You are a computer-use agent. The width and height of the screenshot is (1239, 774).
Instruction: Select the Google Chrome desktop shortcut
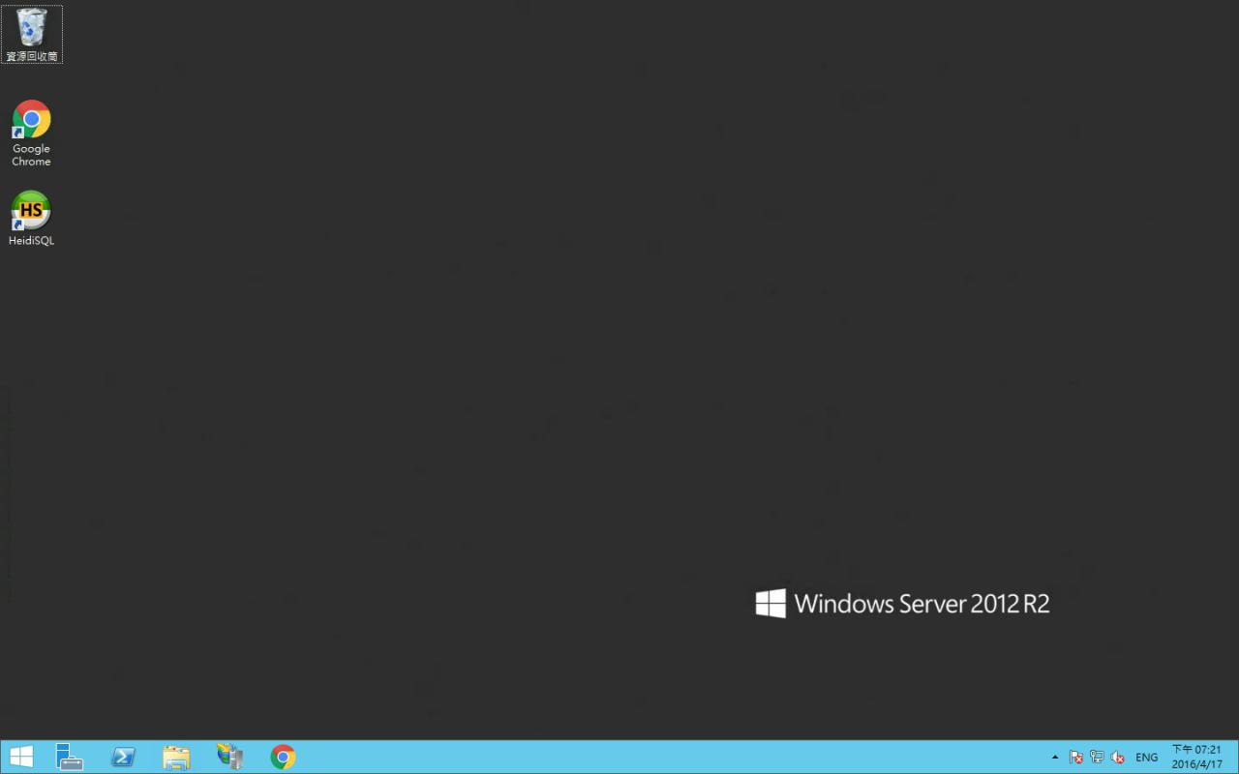(31, 134)
